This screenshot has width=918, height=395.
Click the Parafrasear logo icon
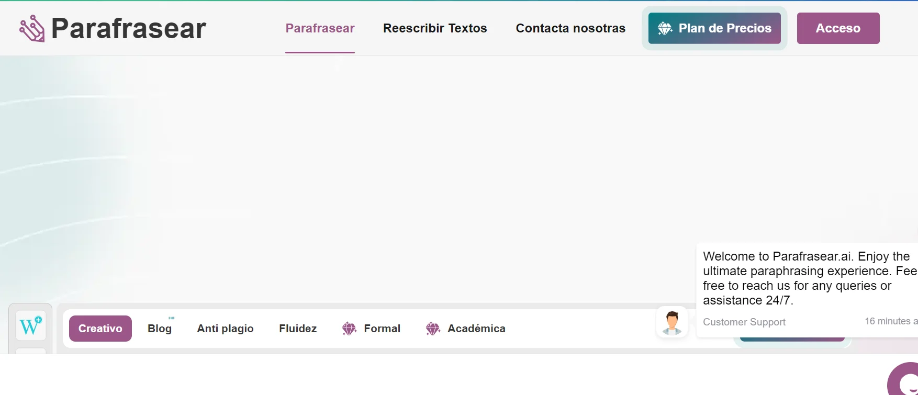(x=32, y=28)
